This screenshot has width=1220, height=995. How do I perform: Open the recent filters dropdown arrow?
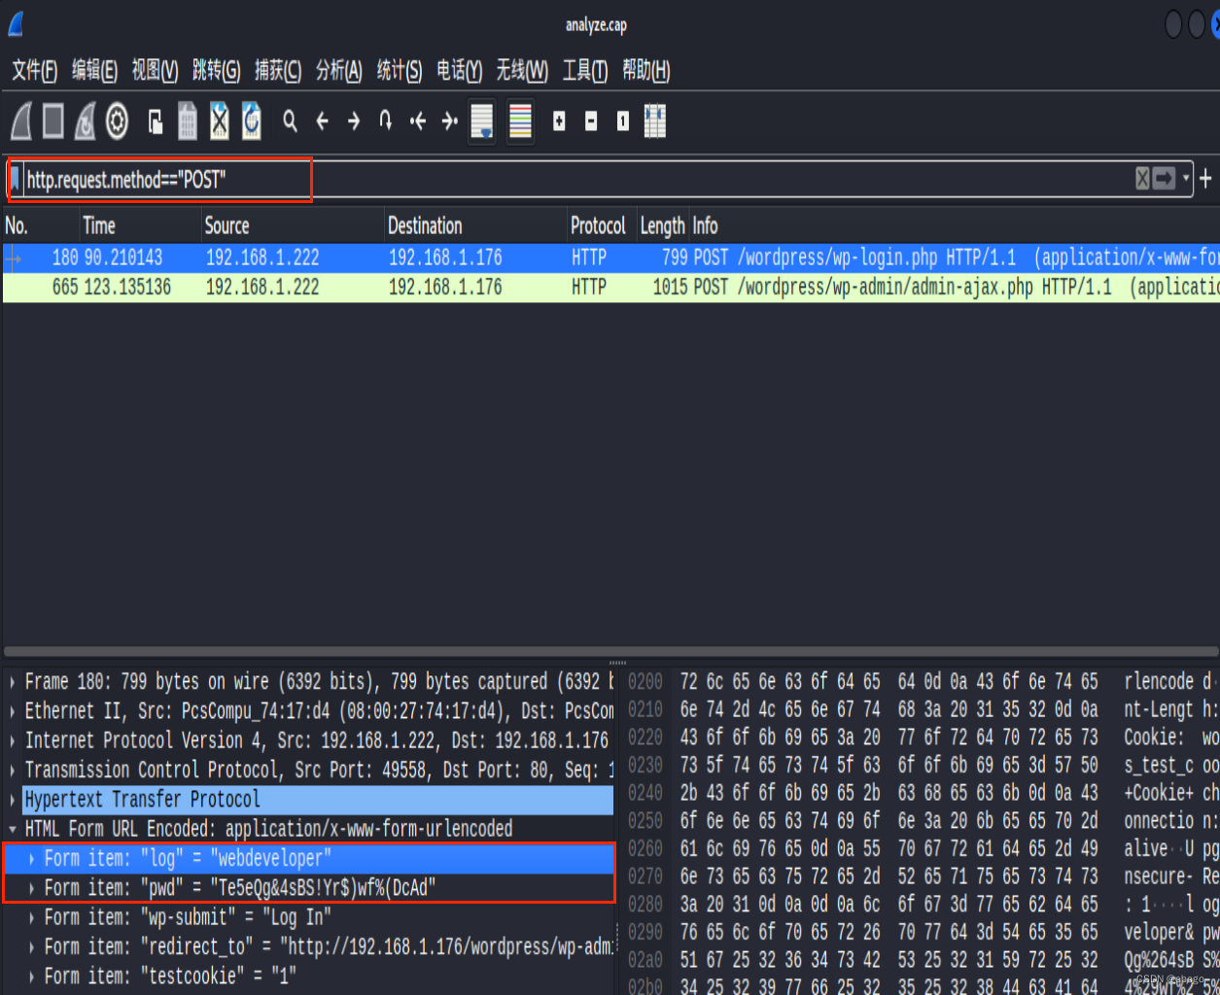click(x=1186, y=179)
